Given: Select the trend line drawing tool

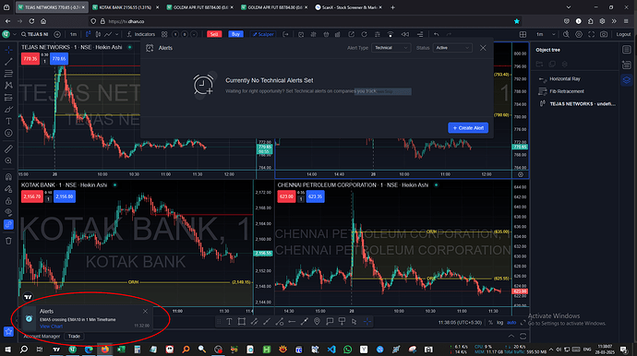Looking at the screenshot, I should click(8, 62).
